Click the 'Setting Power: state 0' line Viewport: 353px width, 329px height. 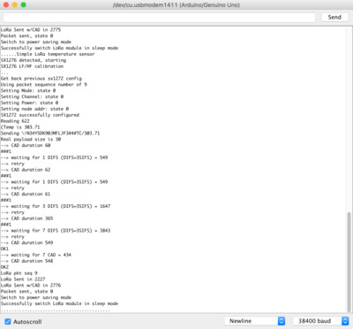(29, 103)
